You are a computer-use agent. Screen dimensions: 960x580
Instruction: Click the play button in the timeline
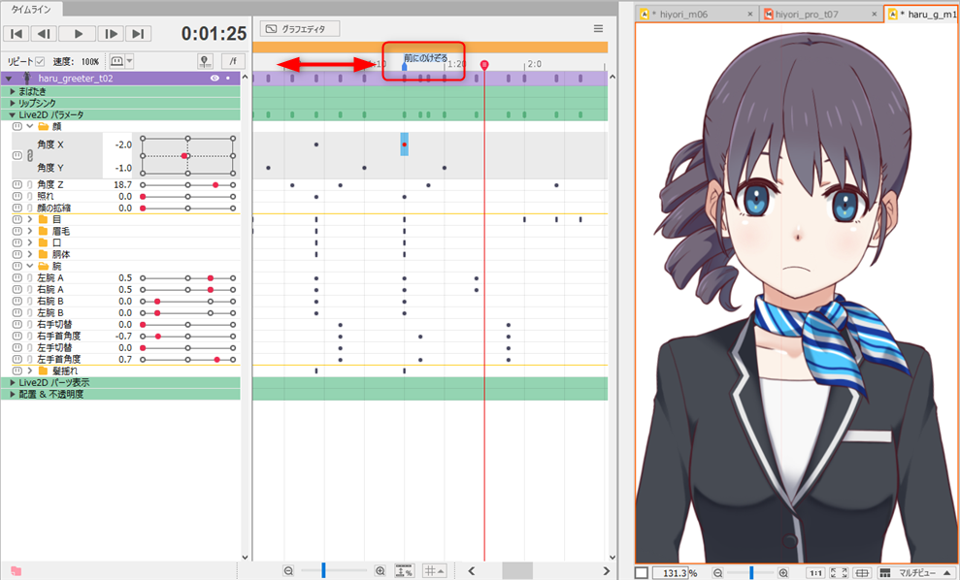[79, 34]
